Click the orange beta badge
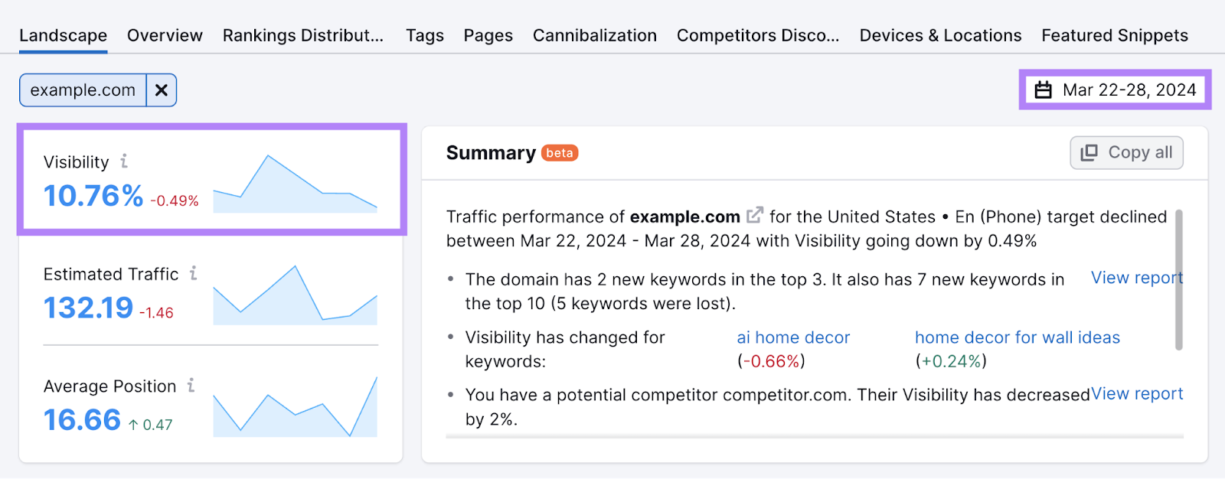This screenshot has height=479, width=1225. tap(560, 153)
